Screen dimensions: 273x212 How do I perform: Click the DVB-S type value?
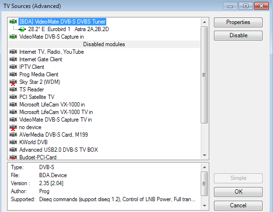pyautogui.click(x=47, y=167)
